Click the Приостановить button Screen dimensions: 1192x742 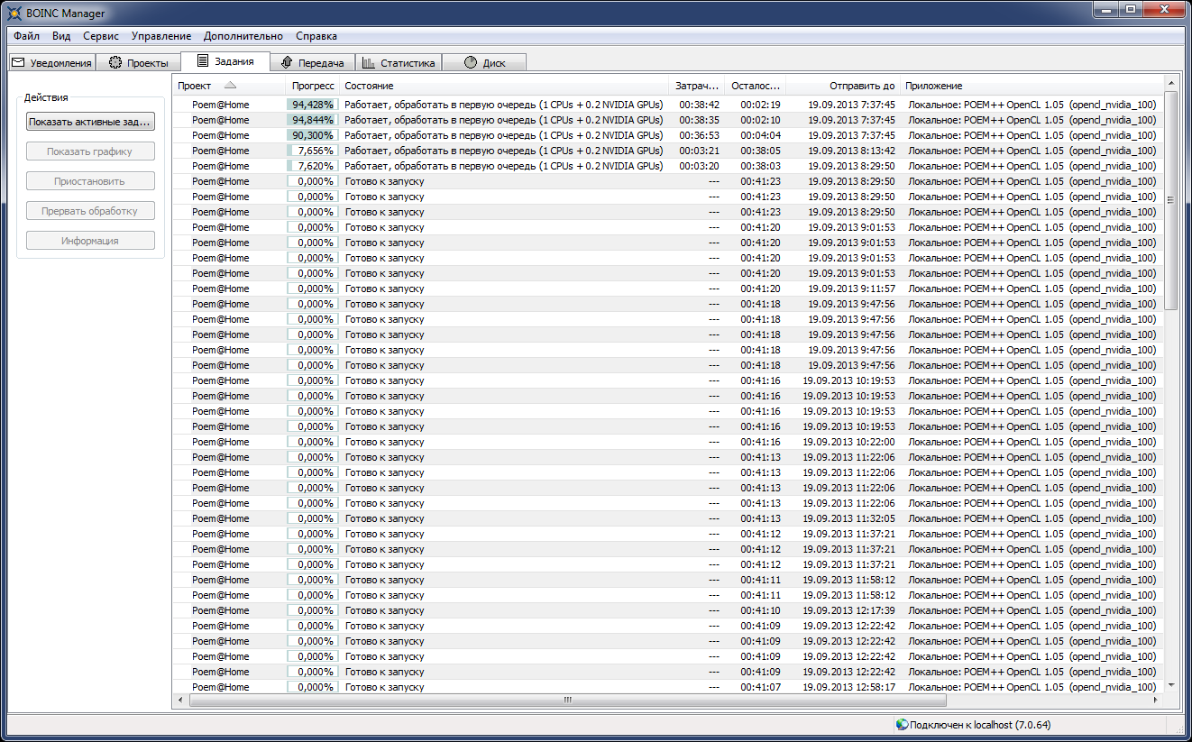pyautogui.click(x=90, y=181)
